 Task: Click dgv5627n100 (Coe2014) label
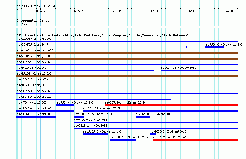click(x=91, y=120)
